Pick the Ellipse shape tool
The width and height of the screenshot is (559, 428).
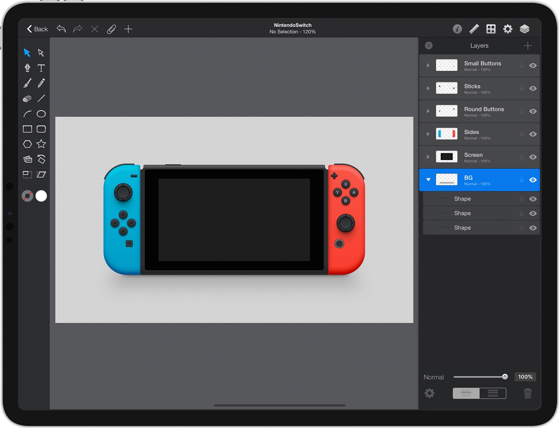[x=41, y=114]
